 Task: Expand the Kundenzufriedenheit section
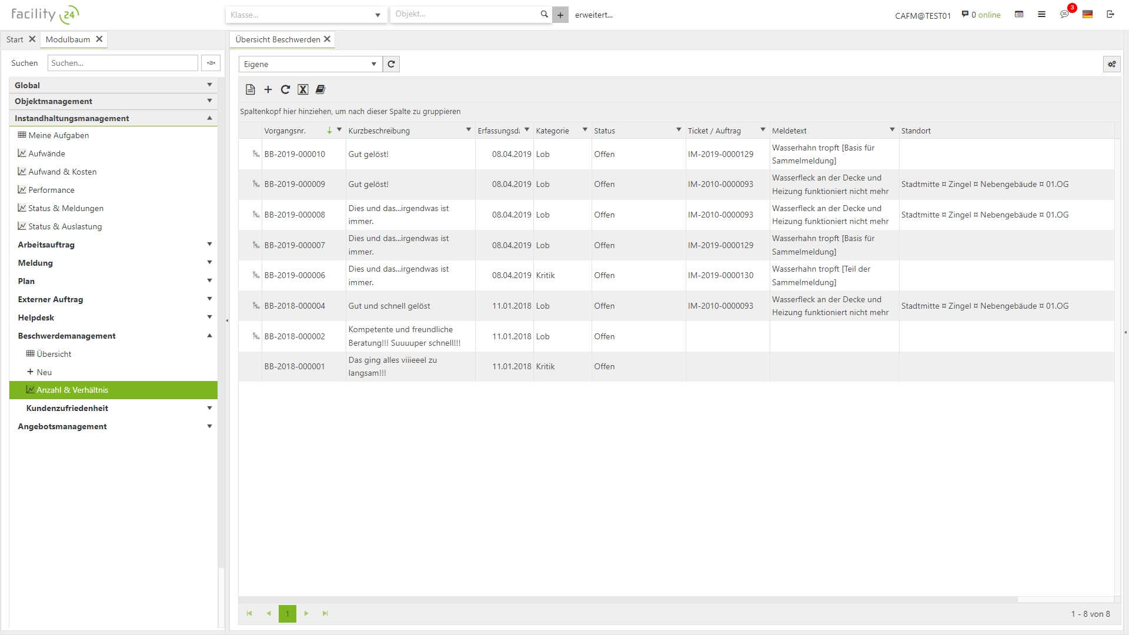click(209, 408)
